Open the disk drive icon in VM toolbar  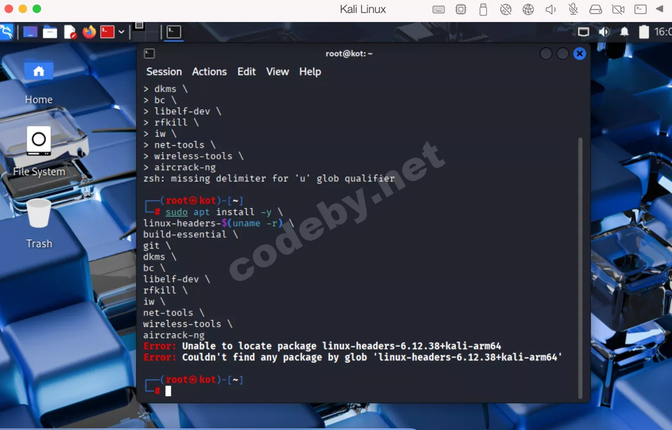(596, 9)
